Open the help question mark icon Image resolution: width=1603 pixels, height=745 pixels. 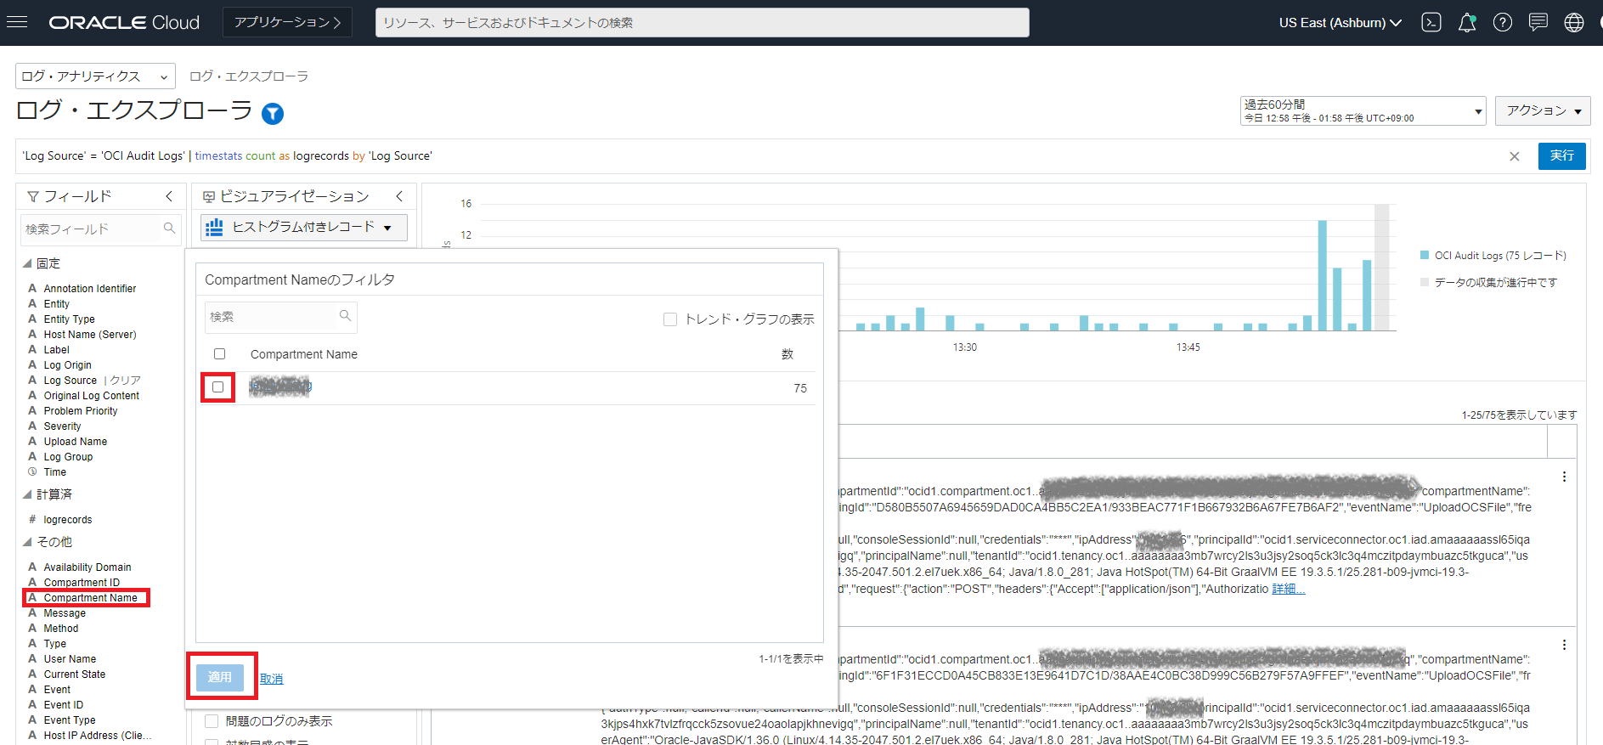(1503, 23)
